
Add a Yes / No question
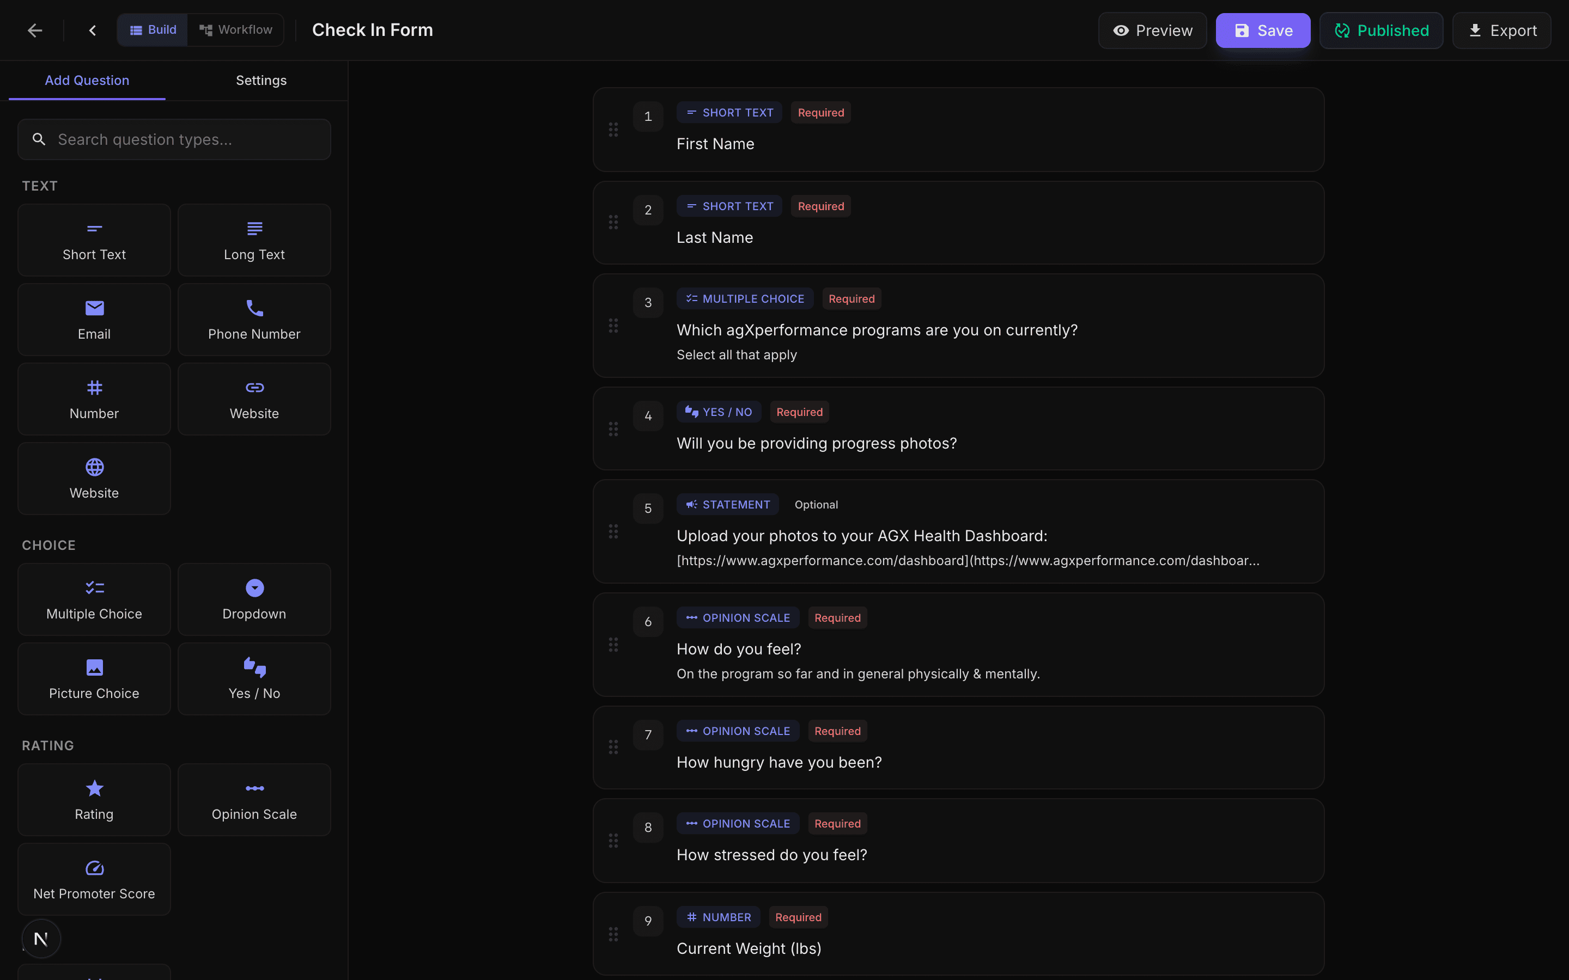tap(254, 678)
